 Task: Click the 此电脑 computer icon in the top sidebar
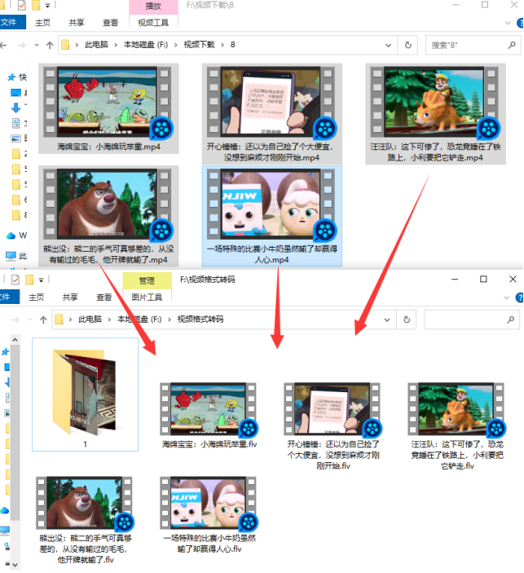[11, 255]
